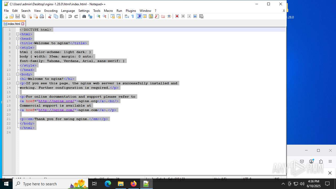Click the Firefox Pocket save icon

302,161
